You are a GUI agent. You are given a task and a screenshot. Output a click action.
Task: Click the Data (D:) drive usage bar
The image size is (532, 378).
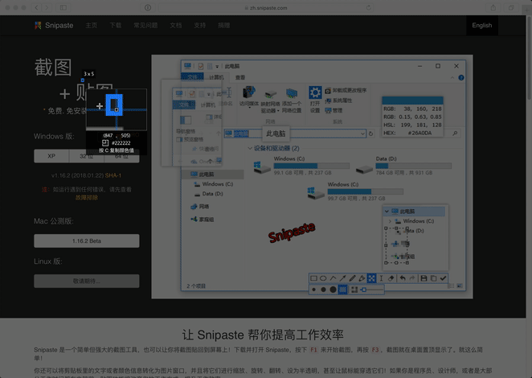point(414,166)
